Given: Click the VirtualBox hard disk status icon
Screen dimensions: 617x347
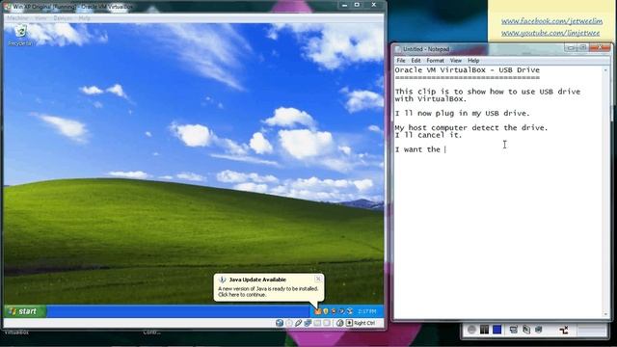Looking at the screenshot, I should click(x=280, y=323).
